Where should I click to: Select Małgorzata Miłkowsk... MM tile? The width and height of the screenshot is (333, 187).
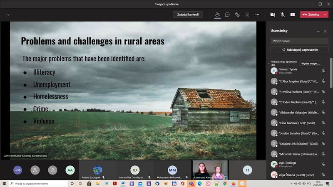[172, 170]
